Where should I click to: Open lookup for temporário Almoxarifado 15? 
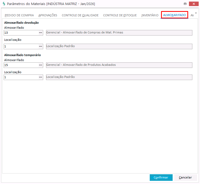pyautogui.click(x=41, y=65)
